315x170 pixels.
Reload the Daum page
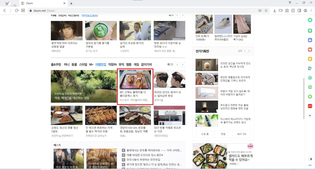(17, 10)
